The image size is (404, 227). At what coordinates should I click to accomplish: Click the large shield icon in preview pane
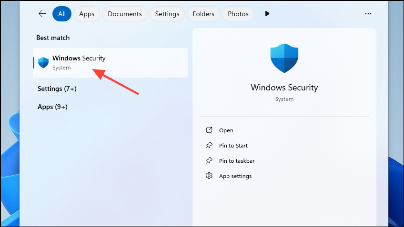[x=284, y=58]
